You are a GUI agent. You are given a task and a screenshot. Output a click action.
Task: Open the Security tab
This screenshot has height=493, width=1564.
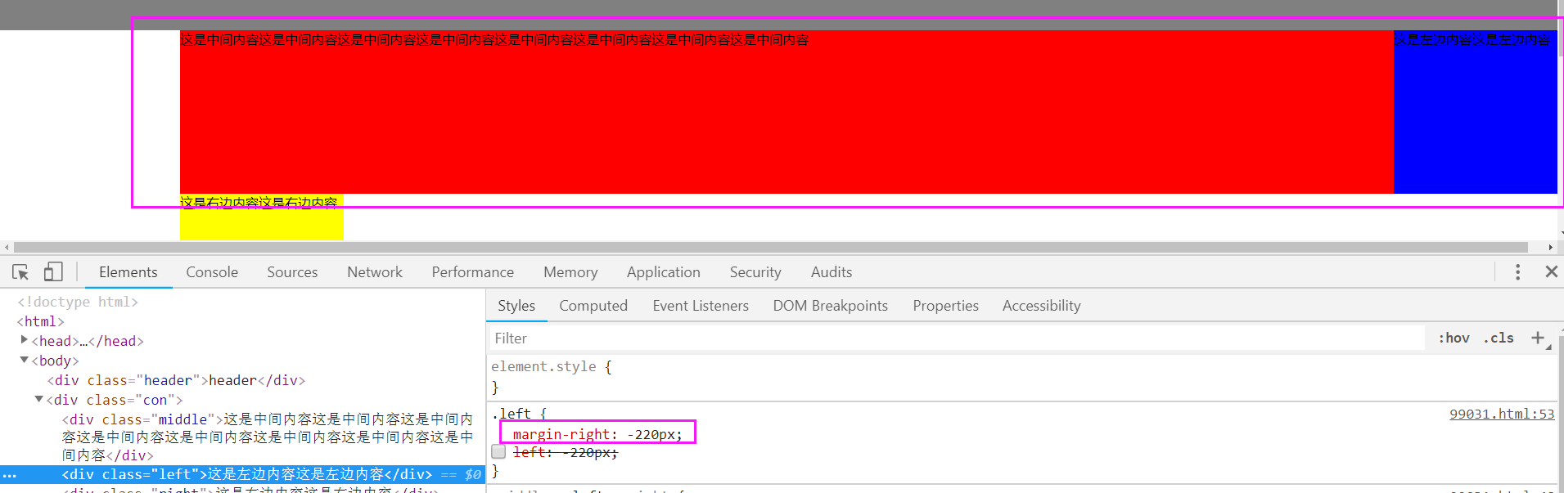click(x=755, y=272)
